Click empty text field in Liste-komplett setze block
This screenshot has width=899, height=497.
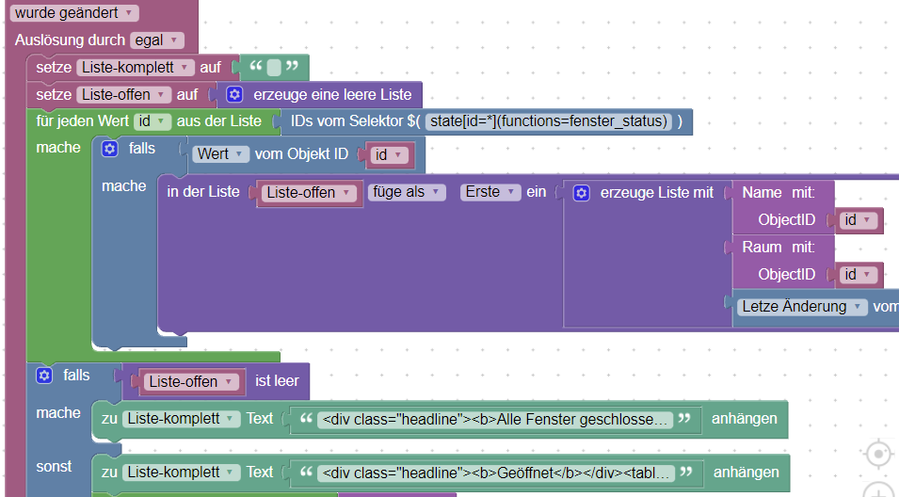click(274, 68)
